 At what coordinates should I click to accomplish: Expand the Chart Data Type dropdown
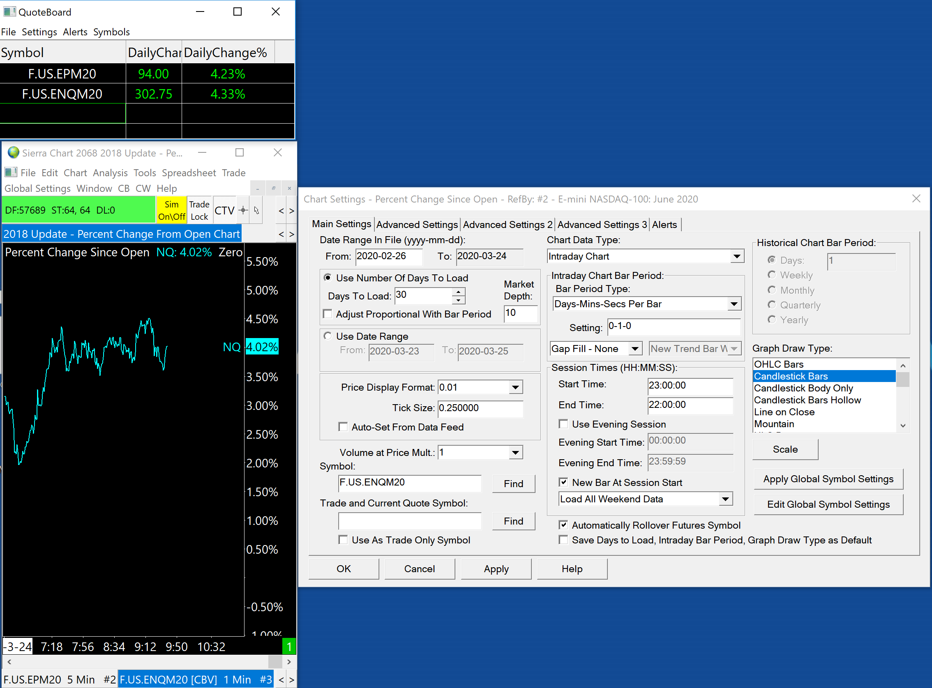point(737,256)
